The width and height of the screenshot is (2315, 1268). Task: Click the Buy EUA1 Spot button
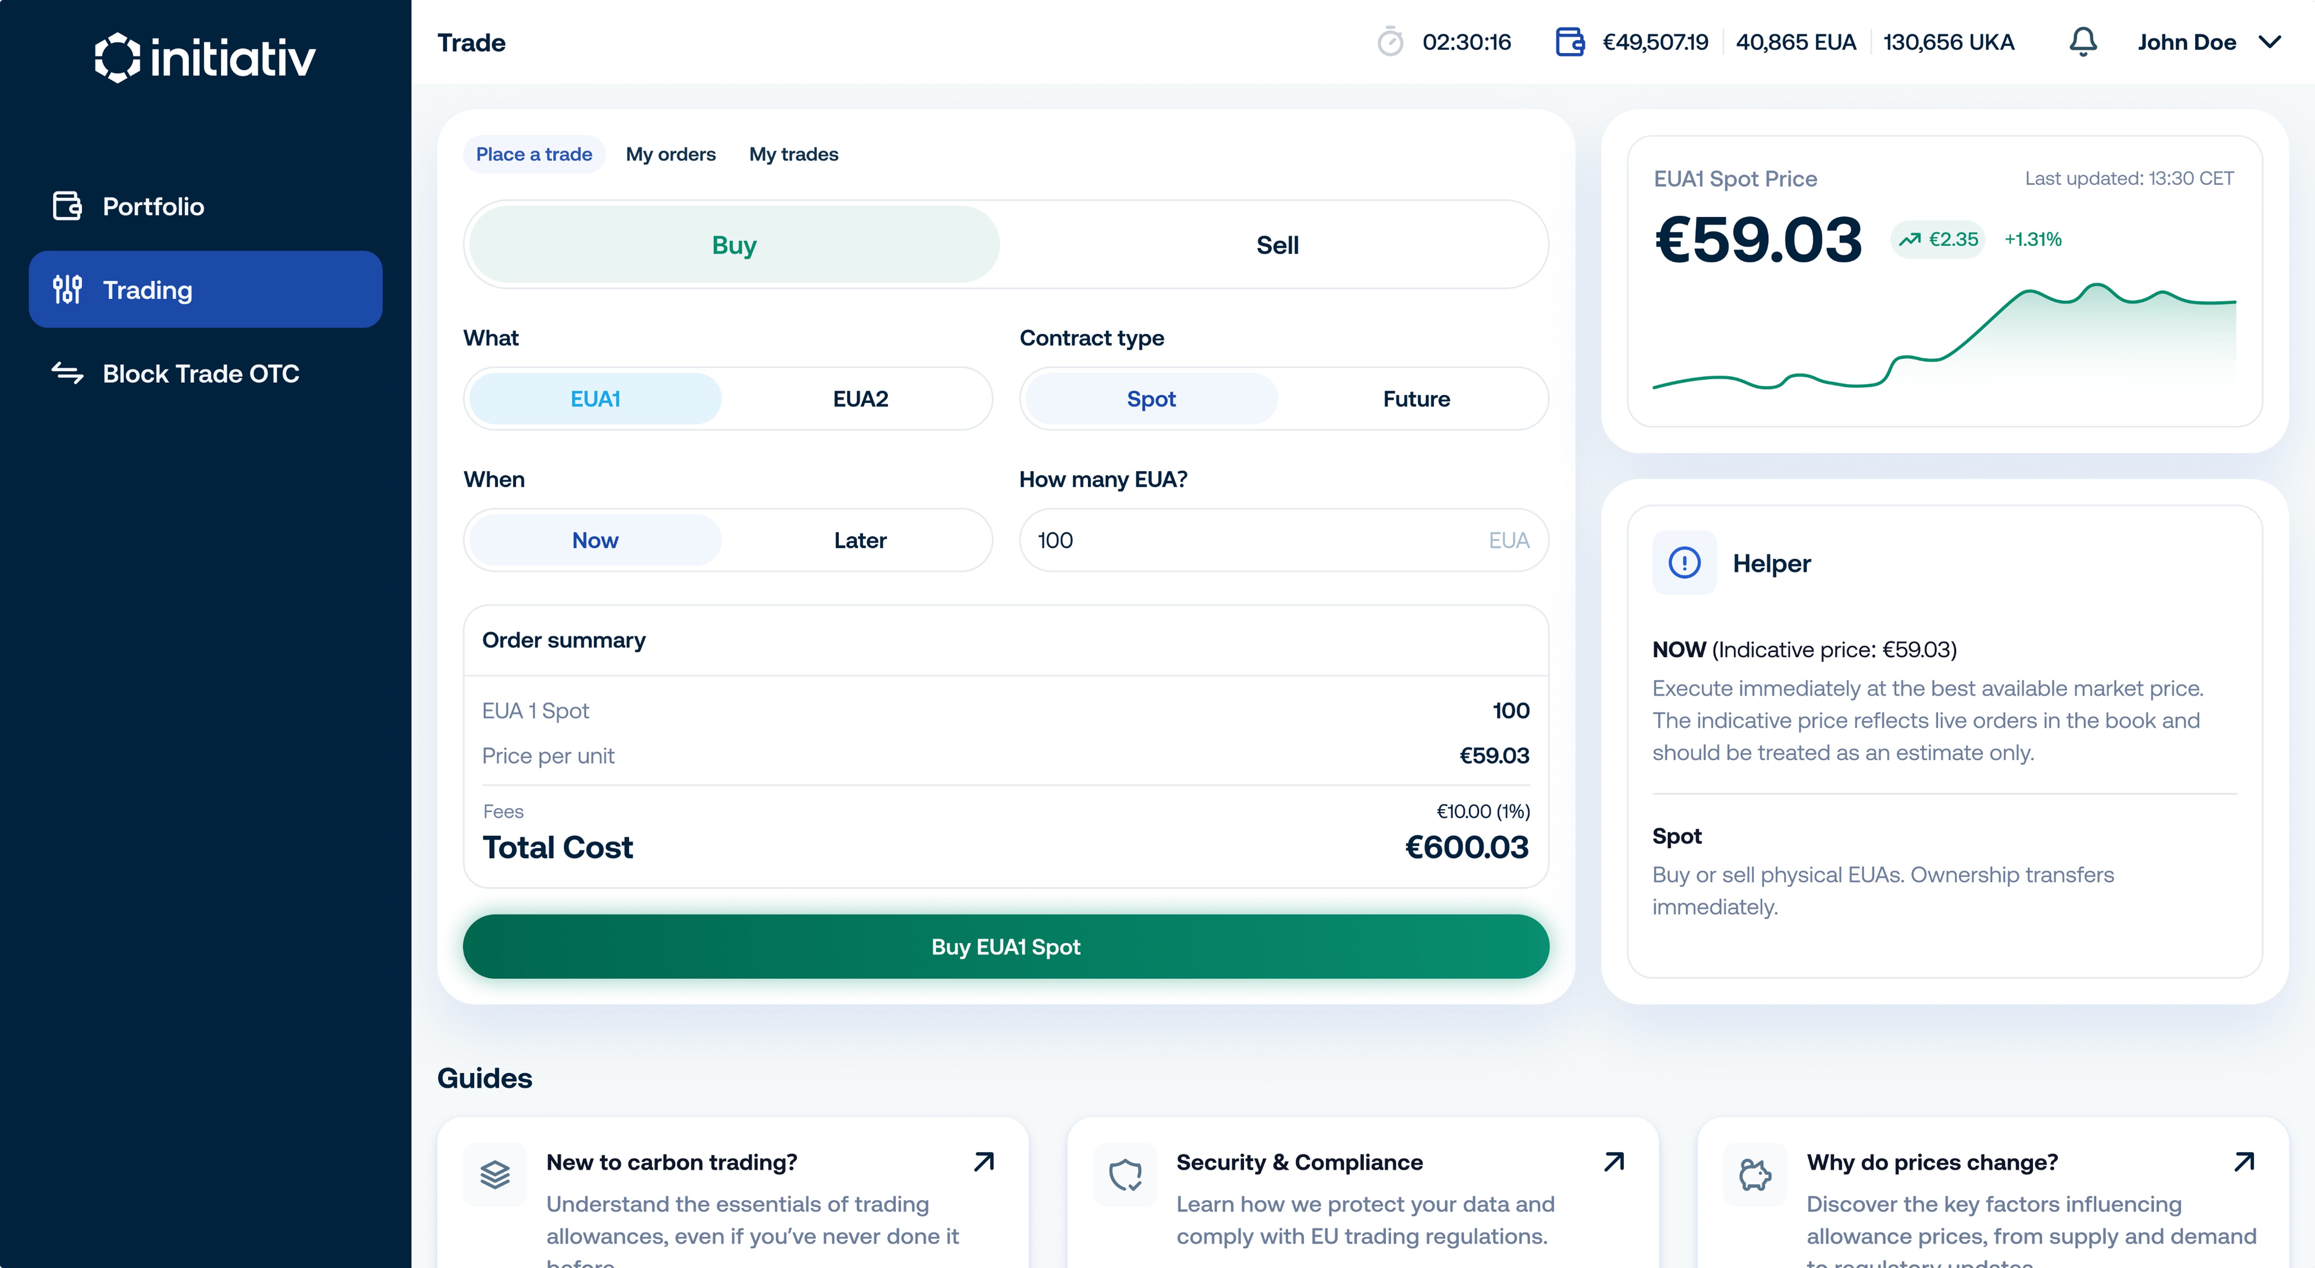pos(1006,946)
